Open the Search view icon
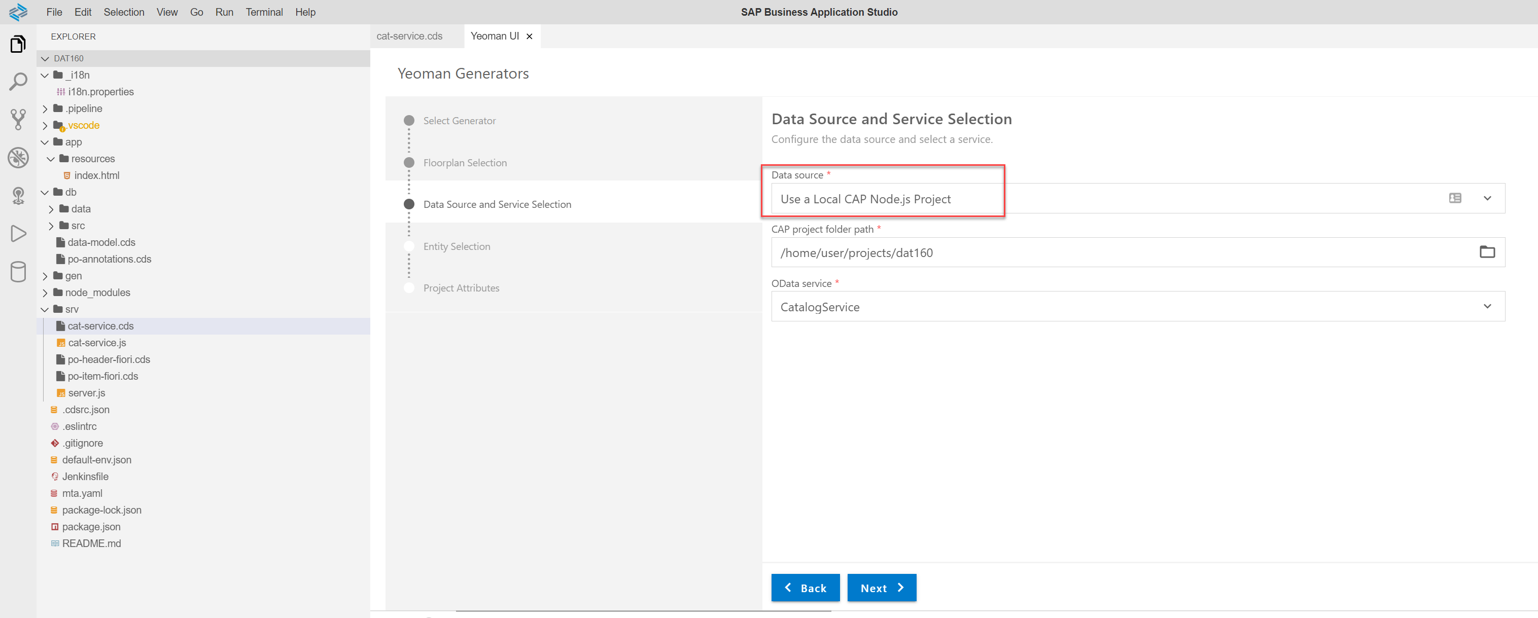The width and height of the screenshot is (1538, 618). coord(18,82)
